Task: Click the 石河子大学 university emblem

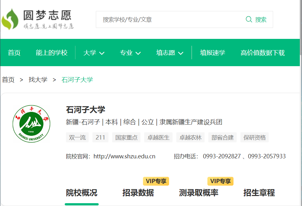Action: [31, 124]
